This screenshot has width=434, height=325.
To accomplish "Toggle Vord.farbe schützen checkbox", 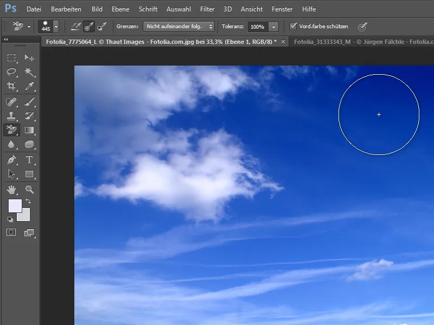I will pos(293,26).
